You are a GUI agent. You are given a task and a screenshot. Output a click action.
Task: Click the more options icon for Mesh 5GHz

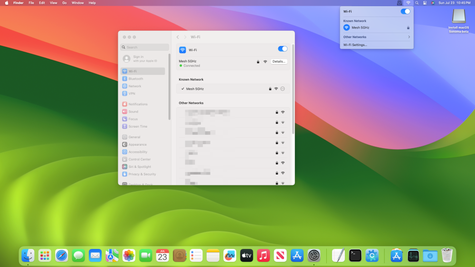click(x=283, y=89)
